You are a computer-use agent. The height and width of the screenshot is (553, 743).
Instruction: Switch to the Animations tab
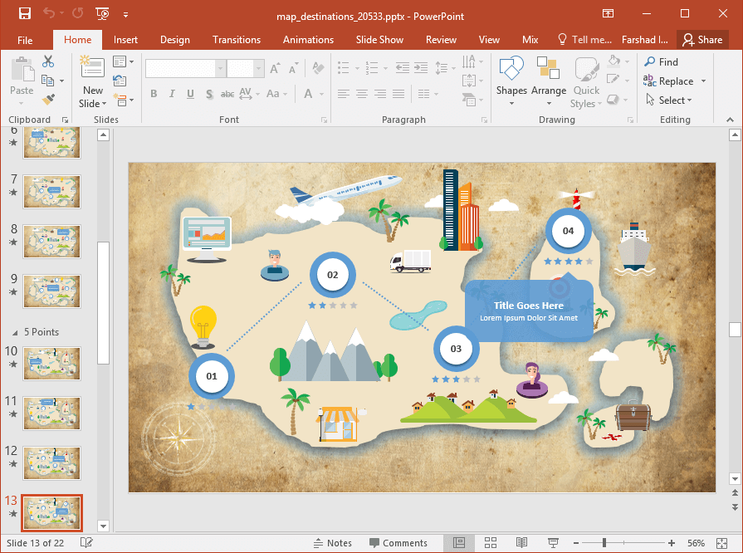click(306, 40)
